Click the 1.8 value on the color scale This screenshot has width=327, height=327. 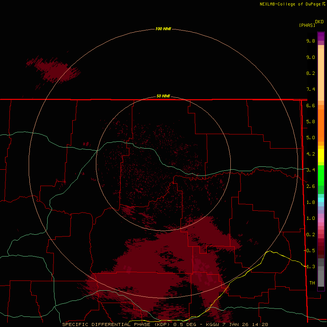coord(311,202)
